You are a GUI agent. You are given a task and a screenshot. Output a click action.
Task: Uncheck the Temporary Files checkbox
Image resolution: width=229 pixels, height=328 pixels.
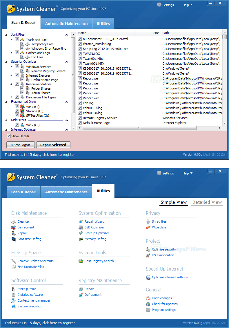tap(22, 44)
